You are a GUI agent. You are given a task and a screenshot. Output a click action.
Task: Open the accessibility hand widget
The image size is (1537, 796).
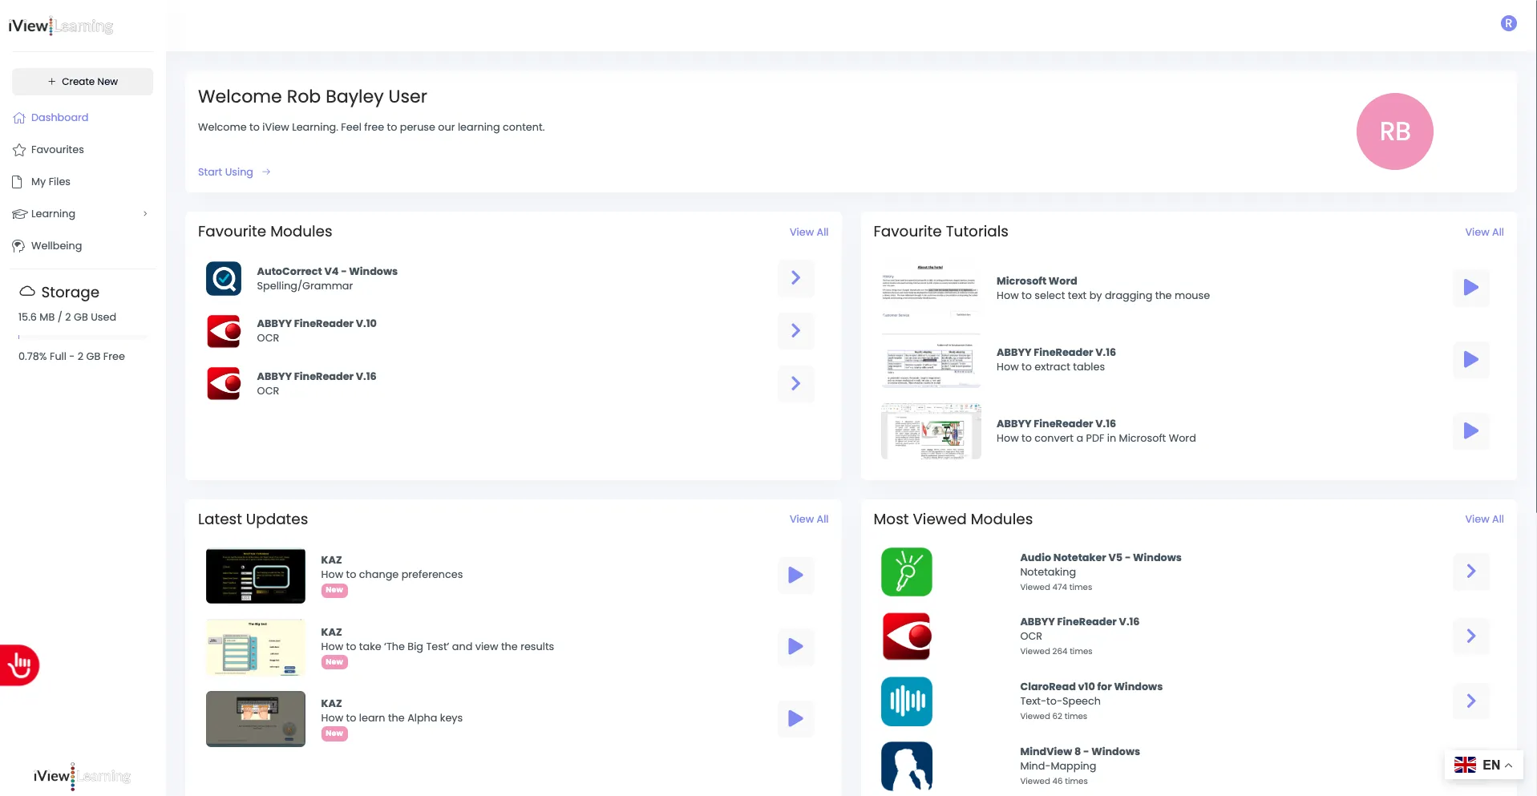18,665
